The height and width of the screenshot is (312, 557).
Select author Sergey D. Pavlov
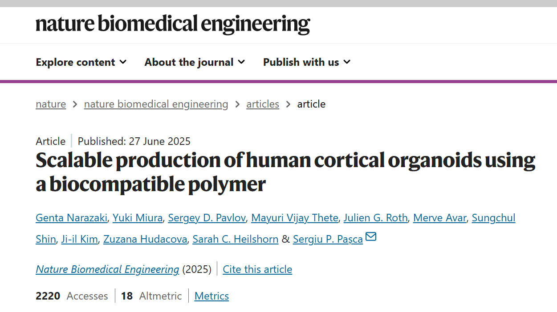pos(207,218)
